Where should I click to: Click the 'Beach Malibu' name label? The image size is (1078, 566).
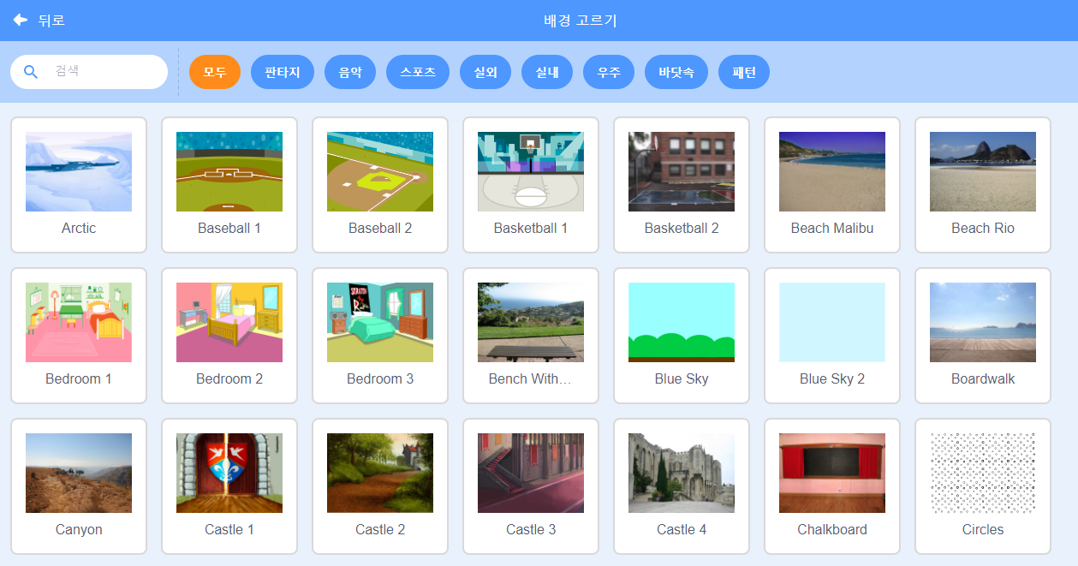(x=832, y=228)
